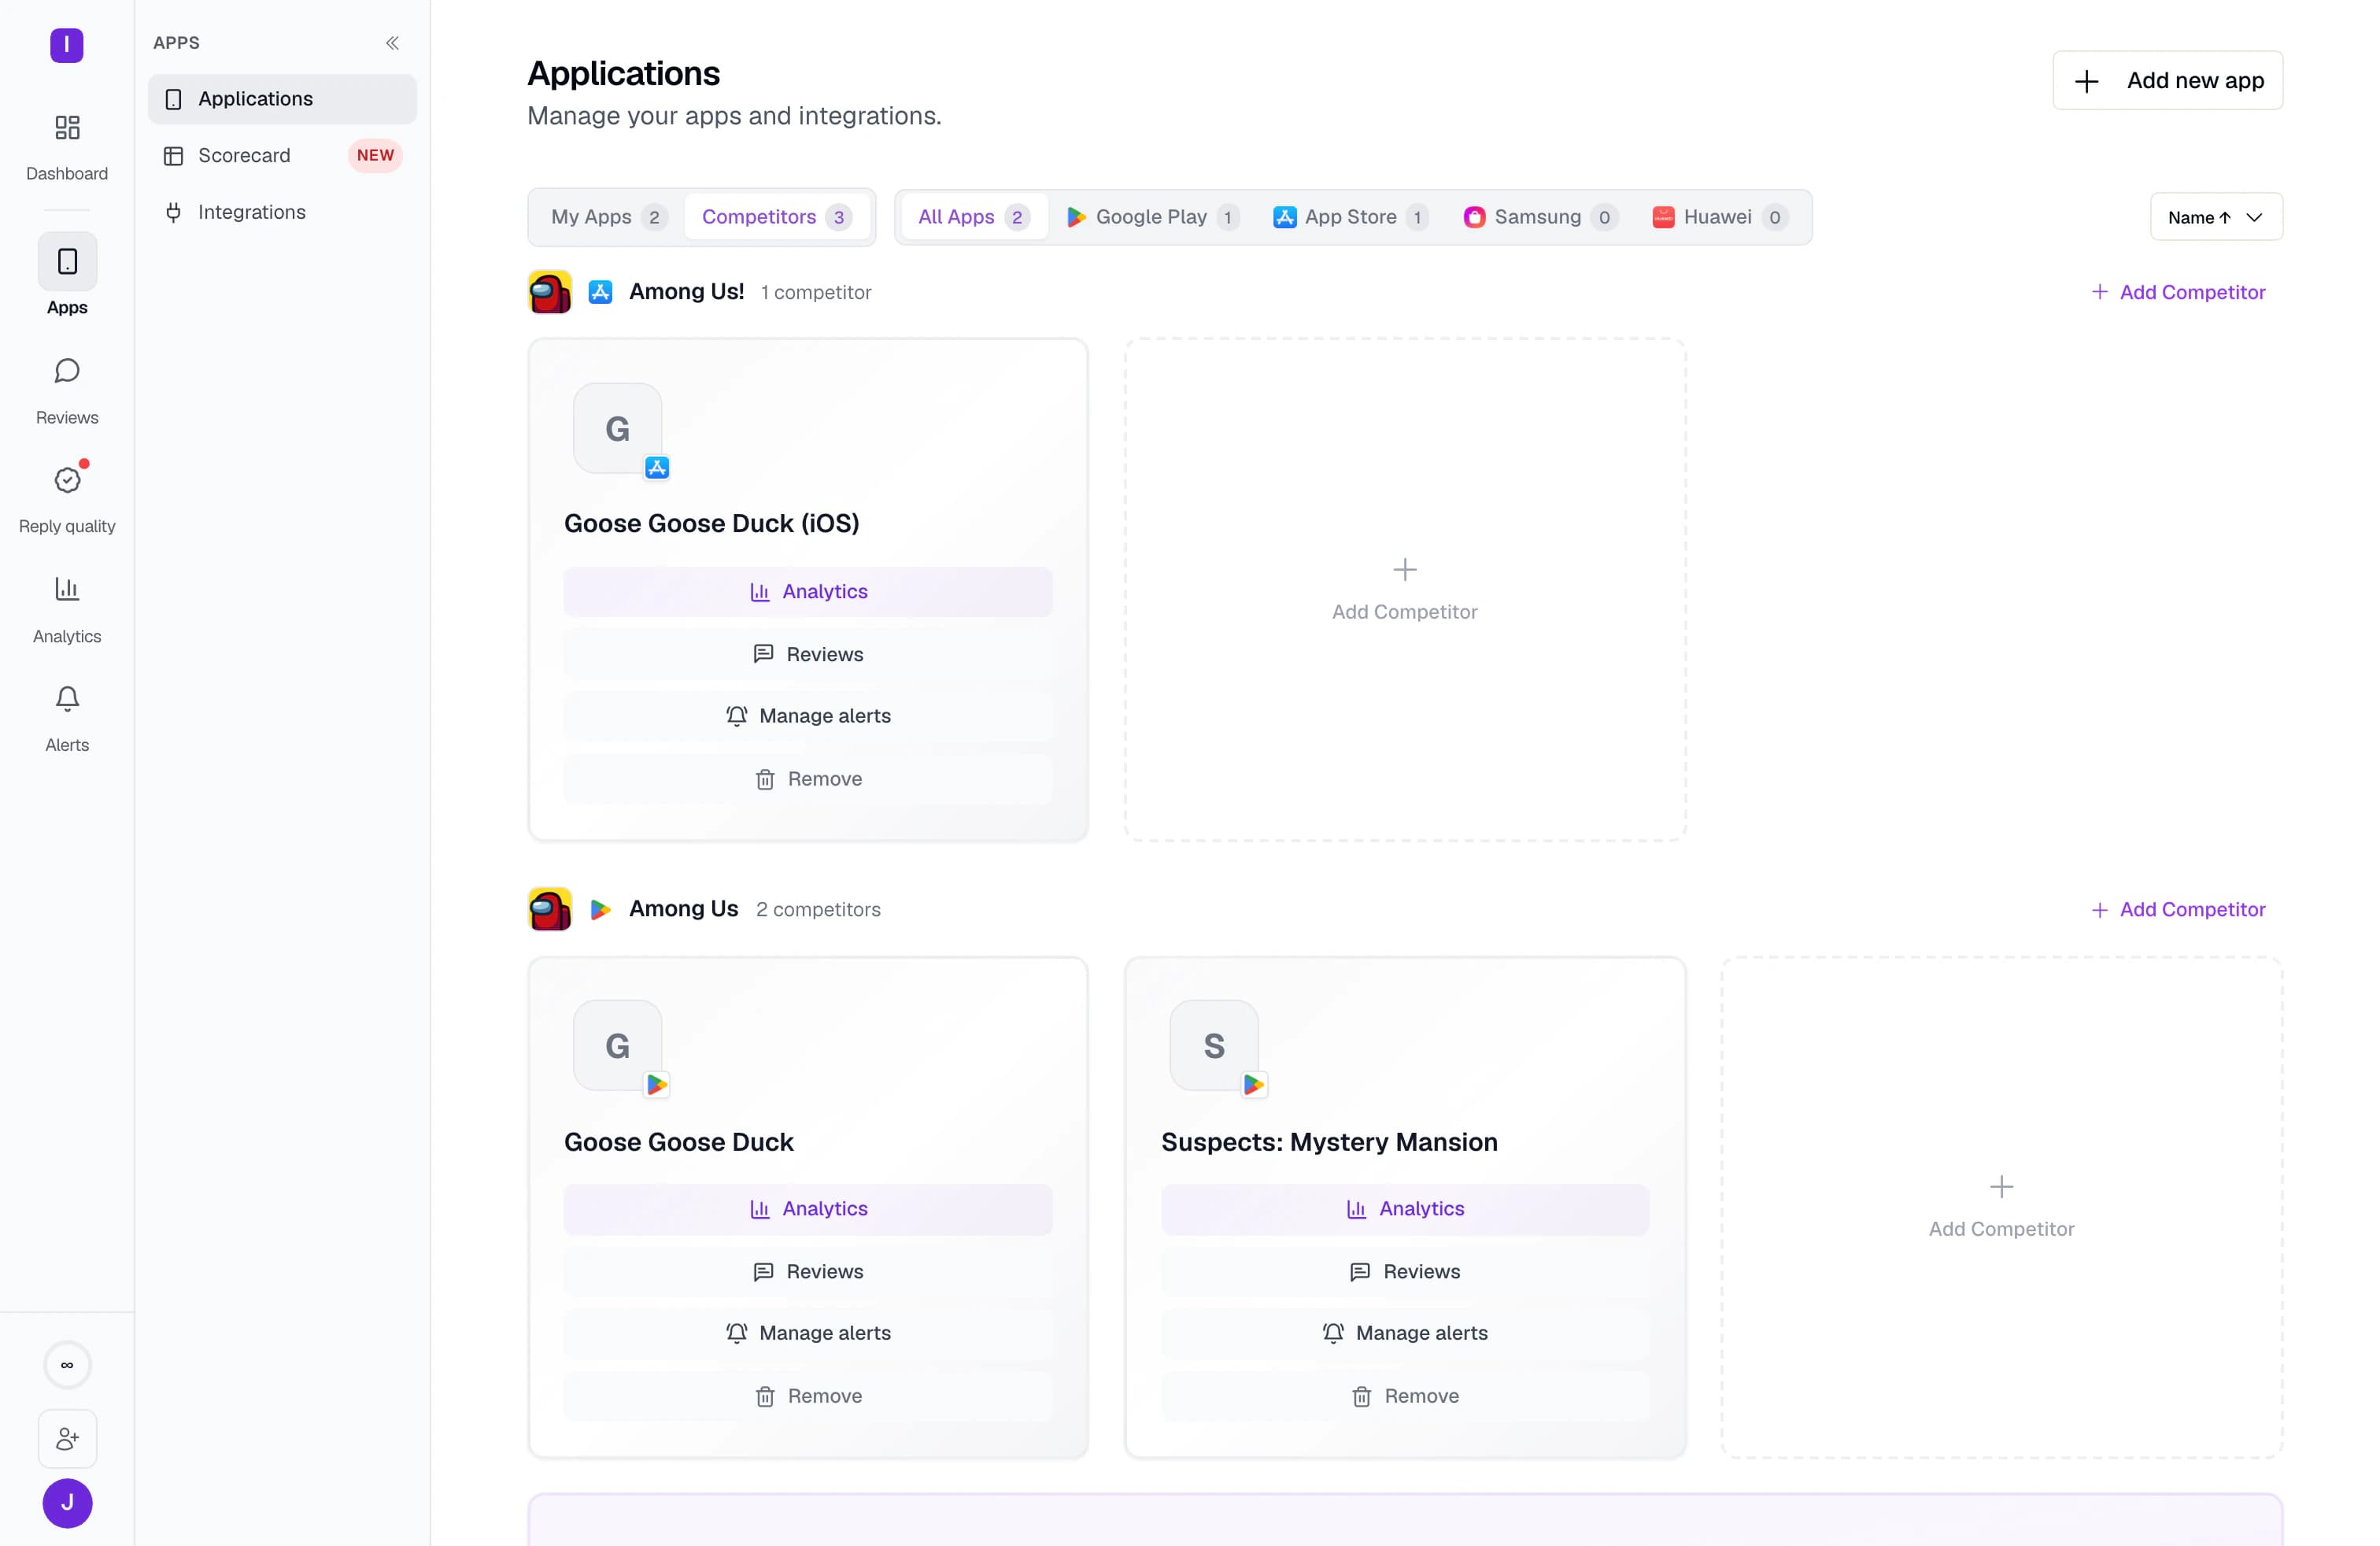Open Scorecard in the Apps panel
Viewport: 2380px width, 1546px height.
pyautogui.click(x=282, y=156)
